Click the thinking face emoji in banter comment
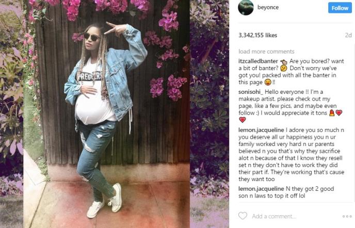This screenshot has height=228, width=355. [x=283, y=69]
